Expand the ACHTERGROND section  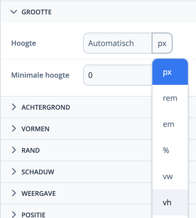point(14,107)
